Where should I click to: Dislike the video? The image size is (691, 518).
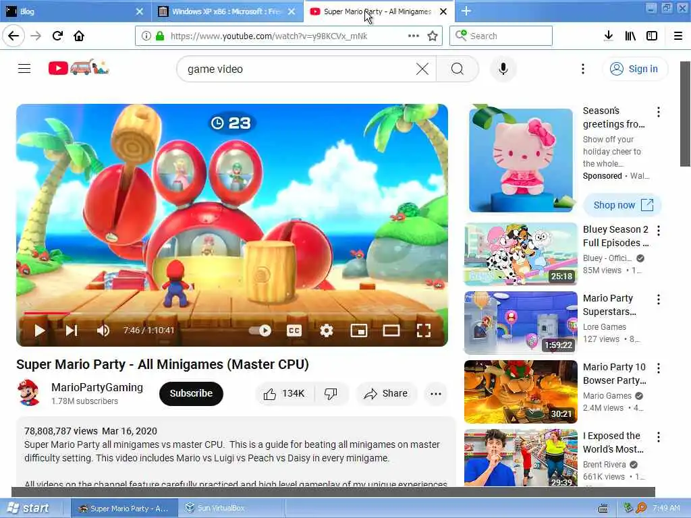click(x=331, y=393)
